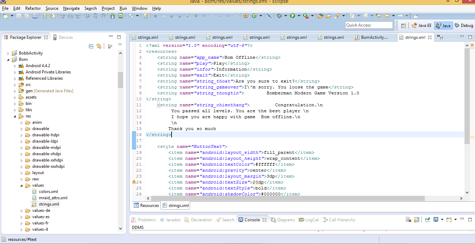Expand the BobbActivity project
The height and width of the screenshot is (244, 475).
pos(8,53)
